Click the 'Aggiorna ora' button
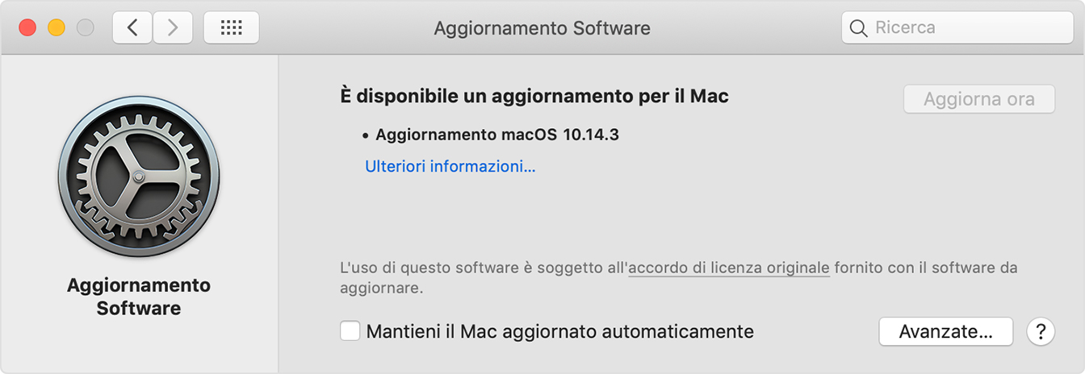The image size is (1085, 374). tap(978, 99)
